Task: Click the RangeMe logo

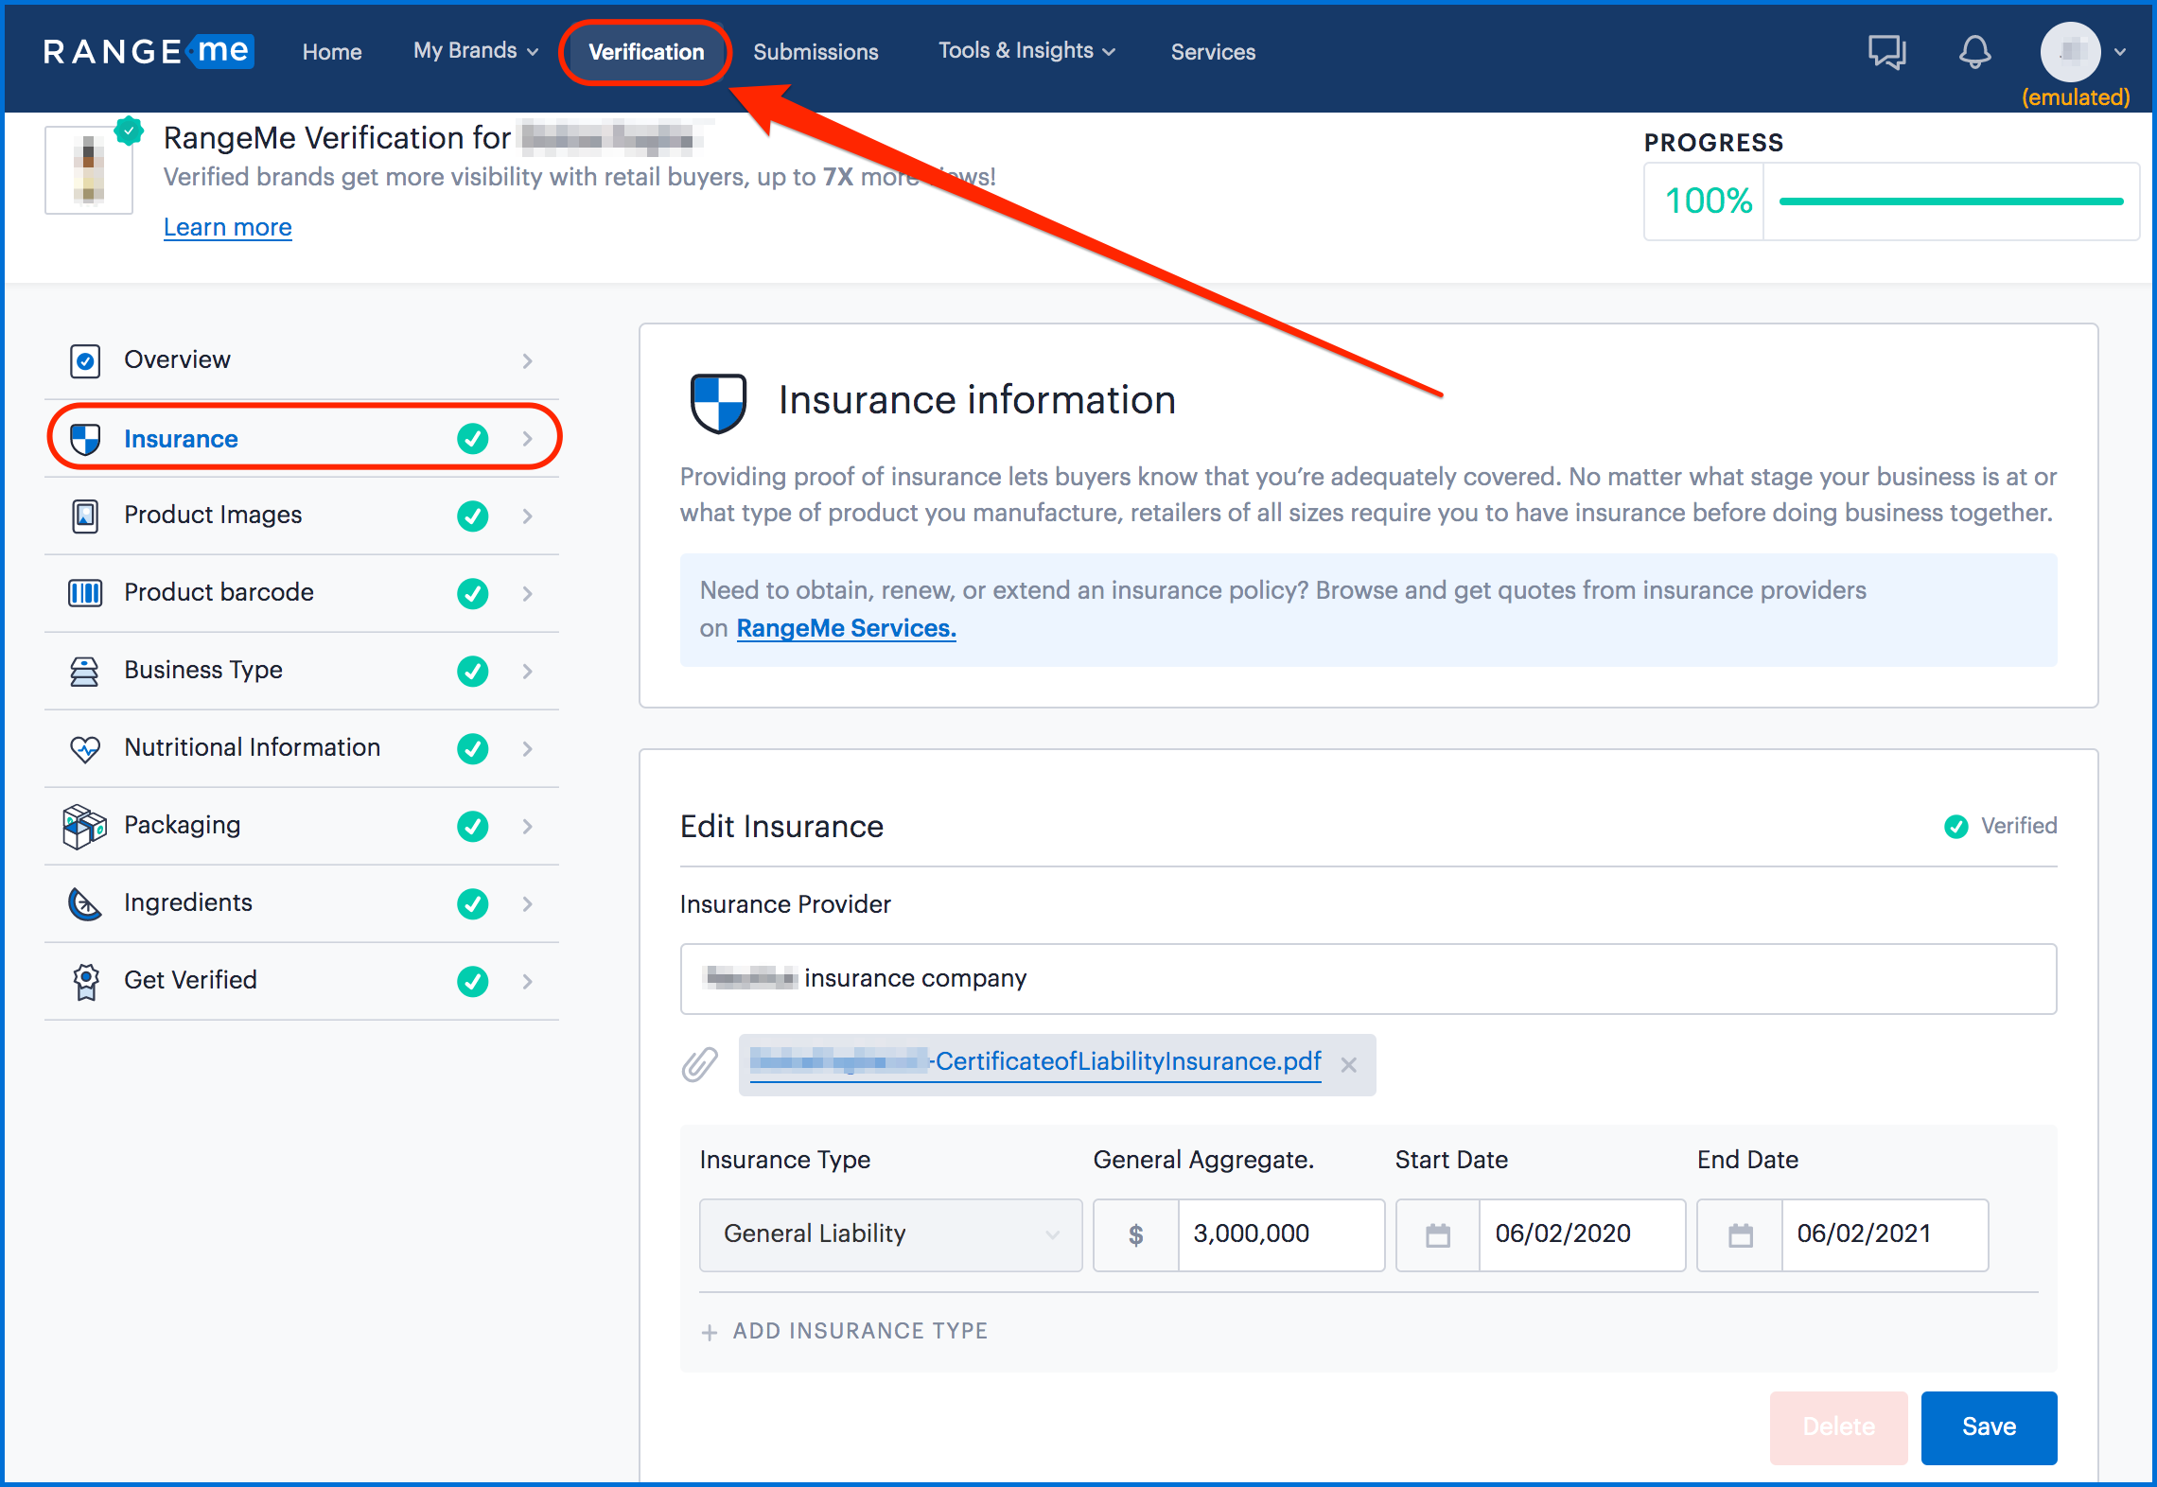Action: 148,51
